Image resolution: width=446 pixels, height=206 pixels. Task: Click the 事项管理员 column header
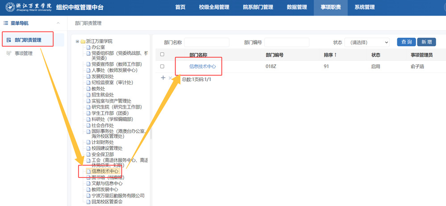pyautogui.click(x=422, y=55)
